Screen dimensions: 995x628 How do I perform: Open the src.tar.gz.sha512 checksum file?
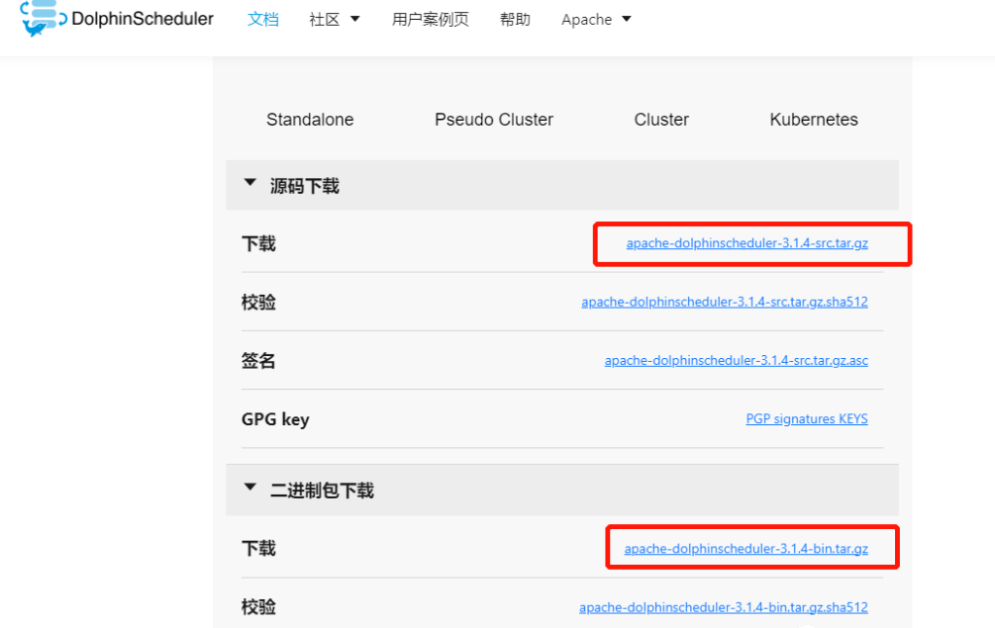pyautogui.click(x=724, y=302)
